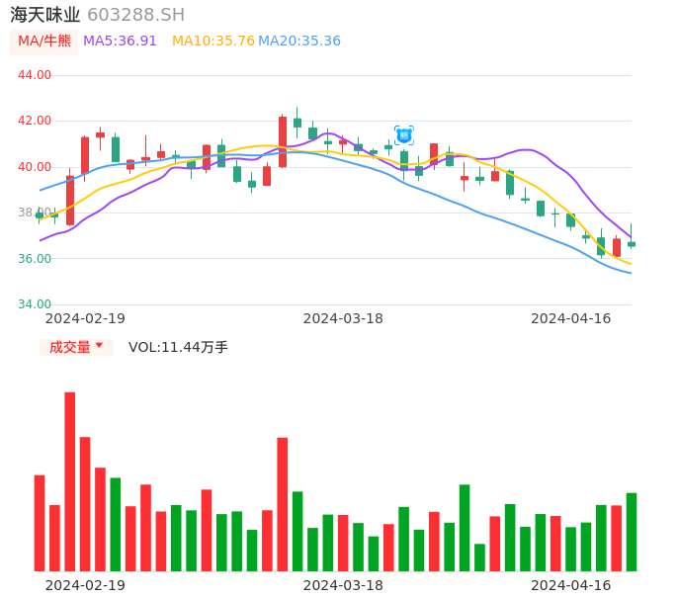Click the 36.00 price axis label

pyautogui.click(x=35, y=259)
